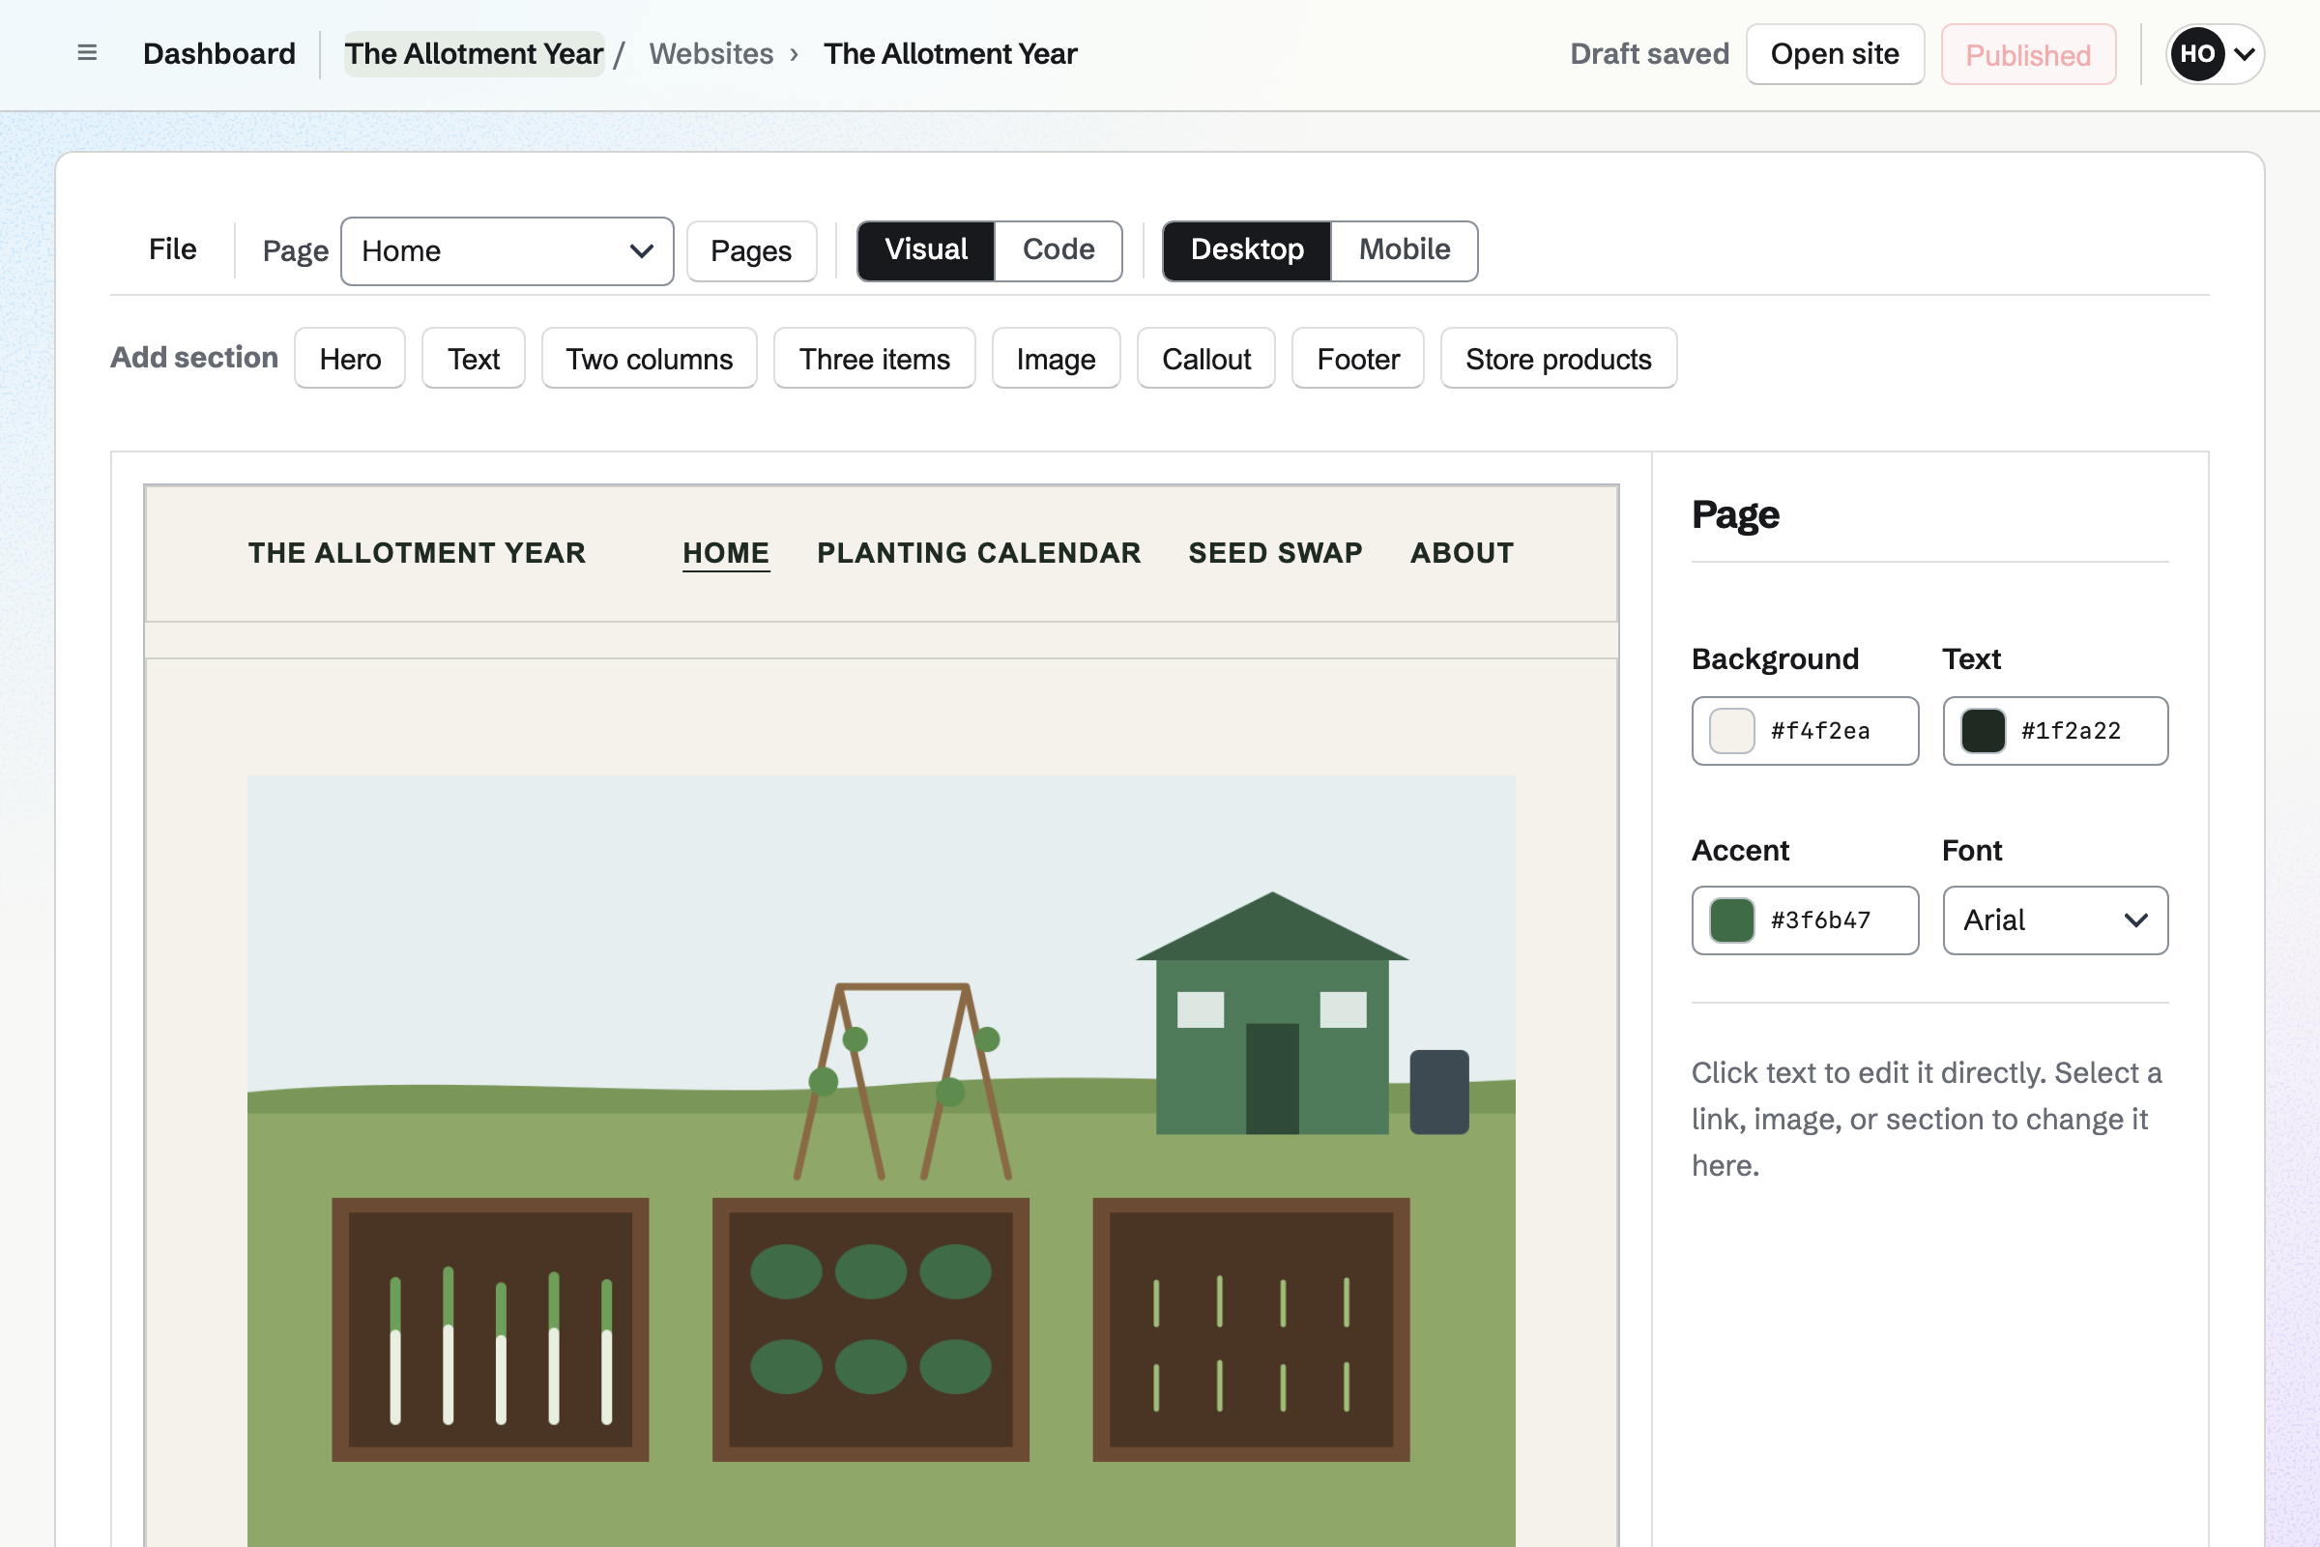Select the allotment garden illustration image

881,1160
